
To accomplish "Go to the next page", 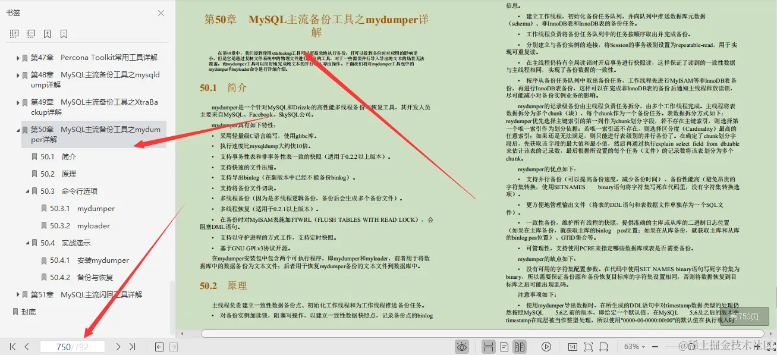I will point(118,346).
